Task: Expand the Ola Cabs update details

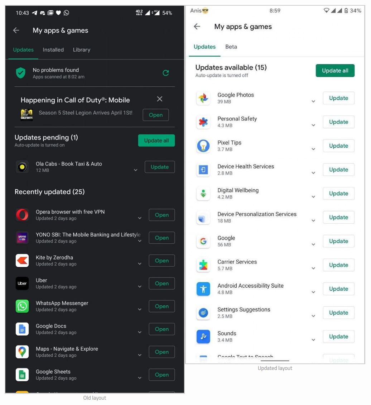Action: pos(135,170)
